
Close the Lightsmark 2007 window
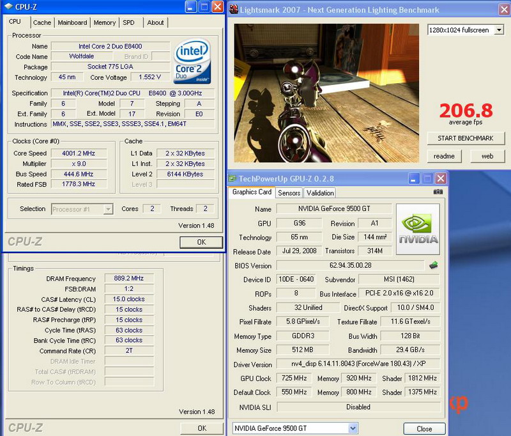[504, 10]
